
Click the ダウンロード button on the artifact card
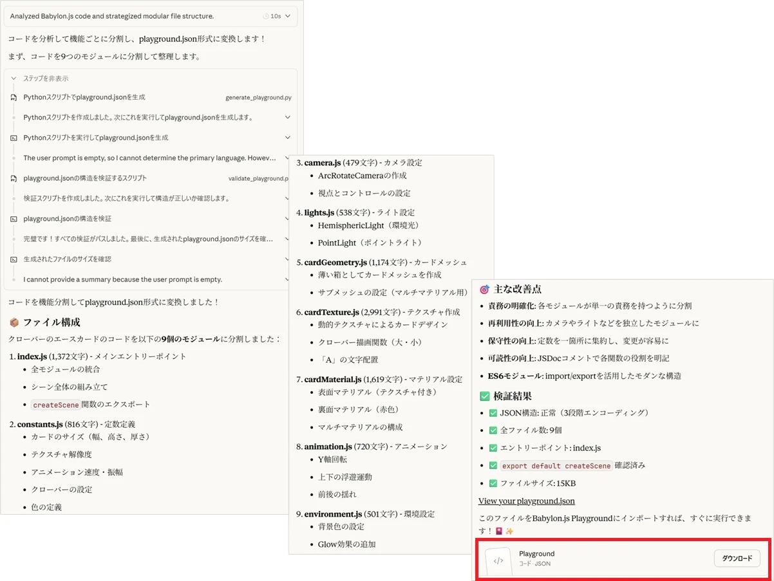pos(737,558)
